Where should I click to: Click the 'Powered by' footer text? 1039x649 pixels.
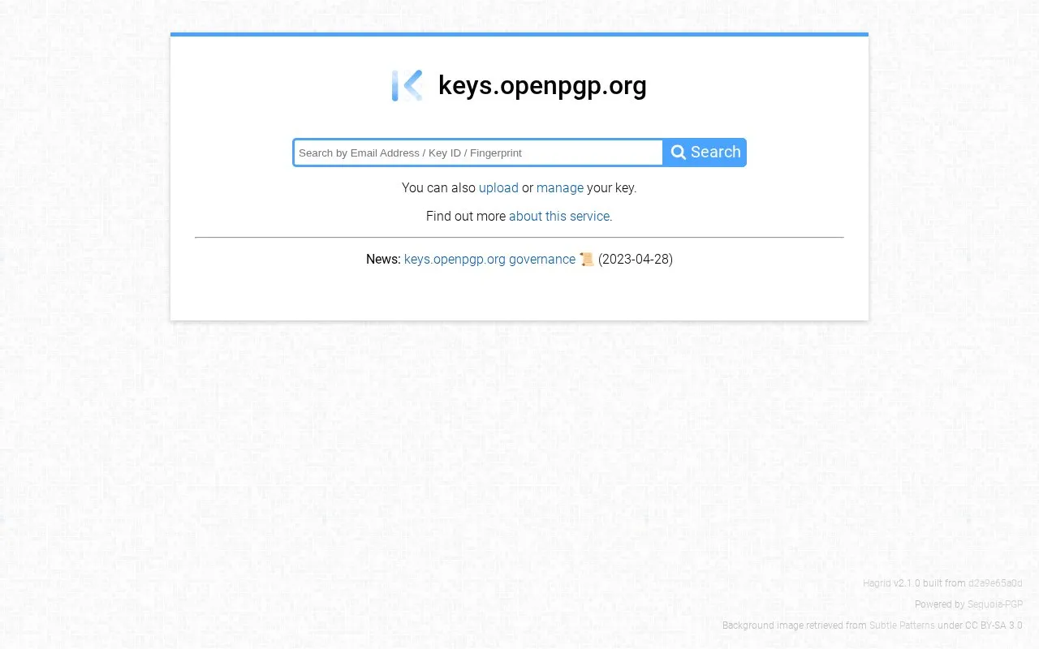[x=939, y=604]
